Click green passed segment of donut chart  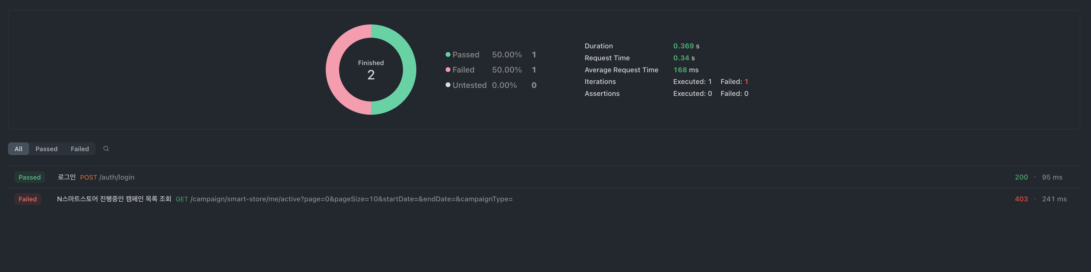(x=408, y=70)
